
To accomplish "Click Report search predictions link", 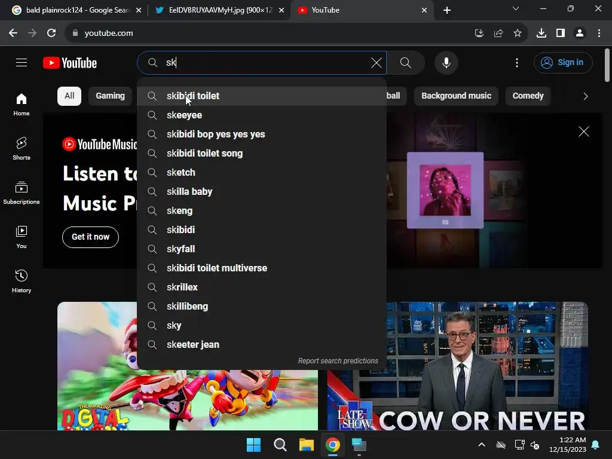I will pyautogui.click(x=338, y=361).
